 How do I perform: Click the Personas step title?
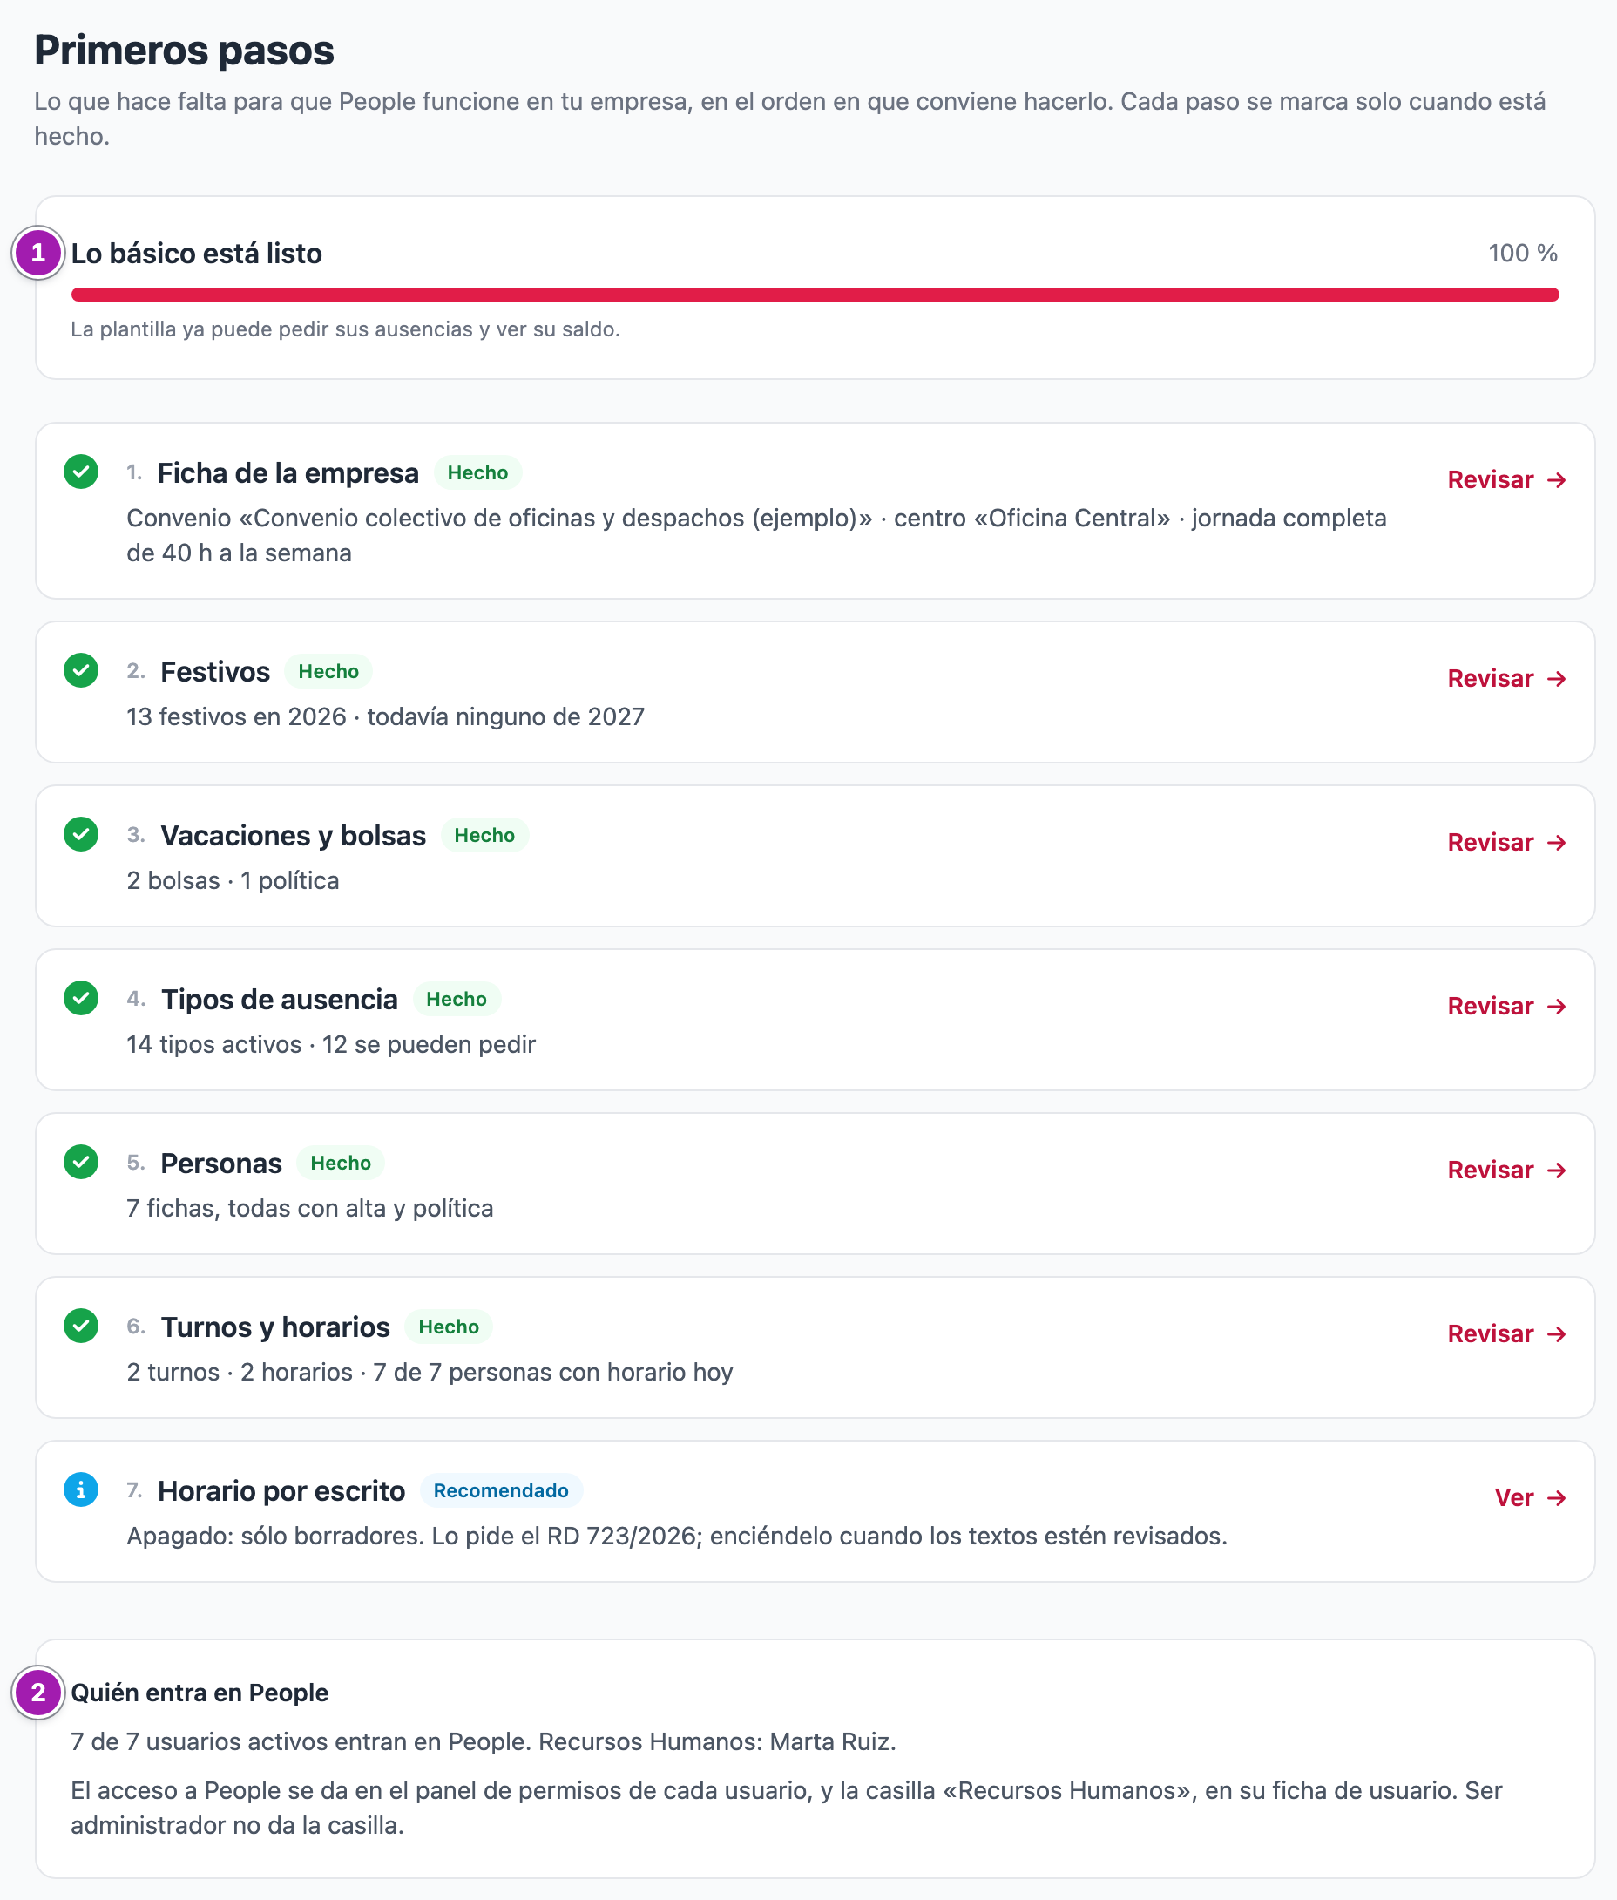[x=221, y=1164]
